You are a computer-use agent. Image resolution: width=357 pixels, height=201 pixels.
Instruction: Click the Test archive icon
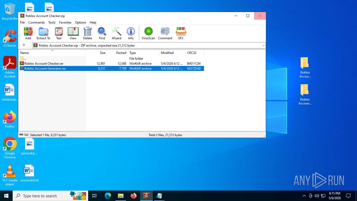pos(59,33)
